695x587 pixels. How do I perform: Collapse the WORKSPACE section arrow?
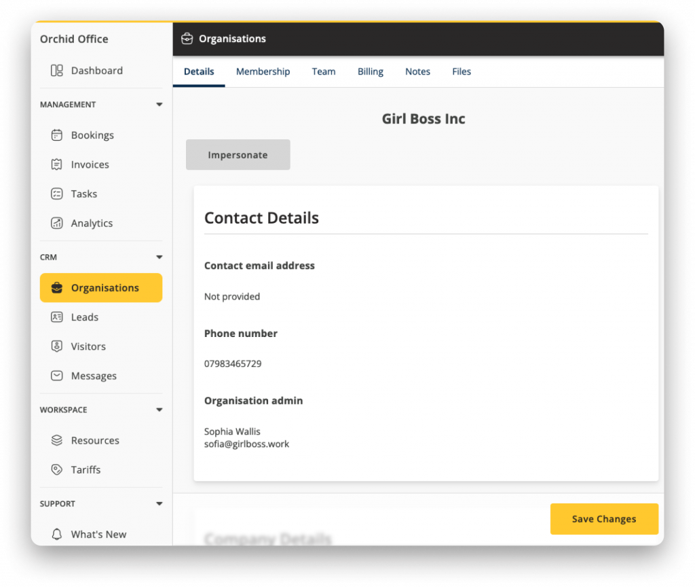[159, 410]
